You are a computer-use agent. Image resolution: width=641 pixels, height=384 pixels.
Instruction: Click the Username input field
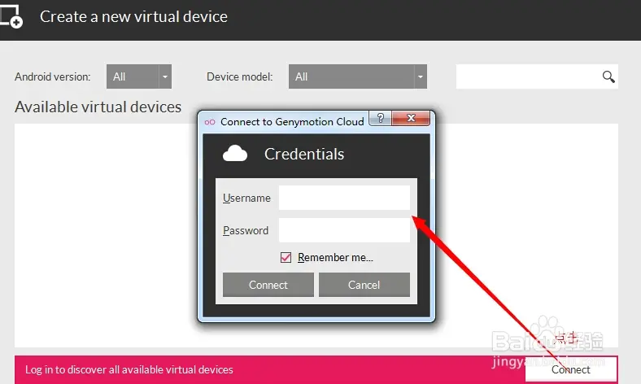click(x=344, y=198)
